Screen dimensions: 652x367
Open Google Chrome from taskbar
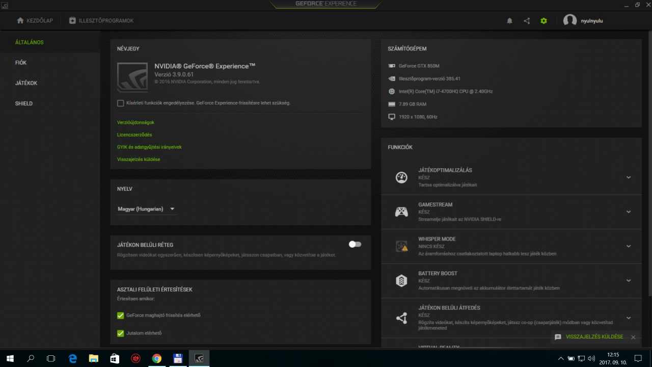[156, 358]
